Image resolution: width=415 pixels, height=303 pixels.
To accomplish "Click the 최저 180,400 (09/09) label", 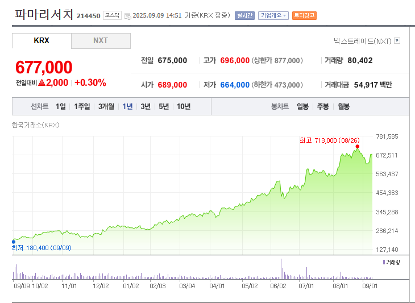I will tap(42, 248).
